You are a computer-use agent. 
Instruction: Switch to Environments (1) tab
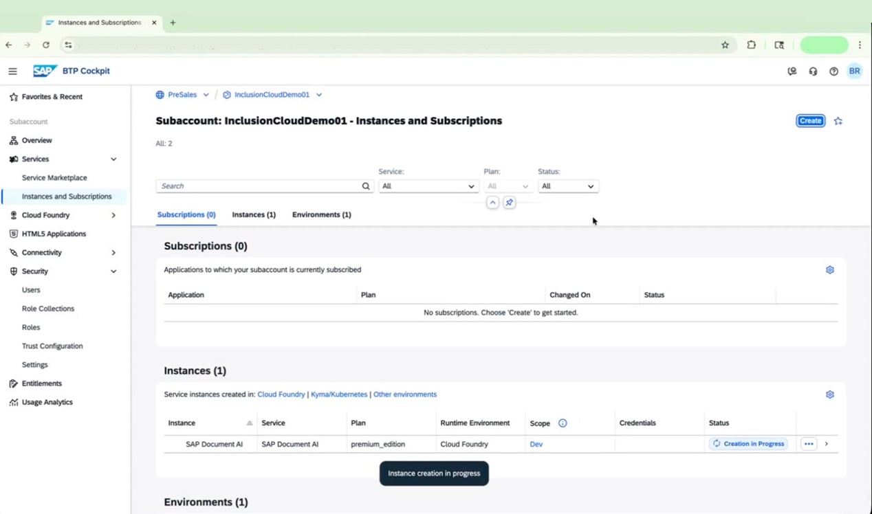(322, 215)
